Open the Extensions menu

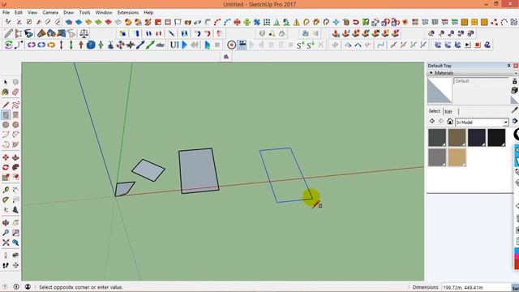pyautogui.click(x=128, y=13)
